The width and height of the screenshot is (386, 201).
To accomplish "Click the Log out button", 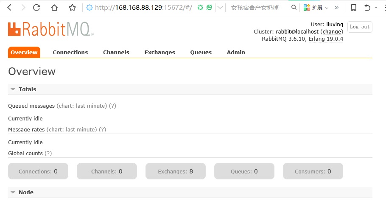I will click(x=360, y=27).
